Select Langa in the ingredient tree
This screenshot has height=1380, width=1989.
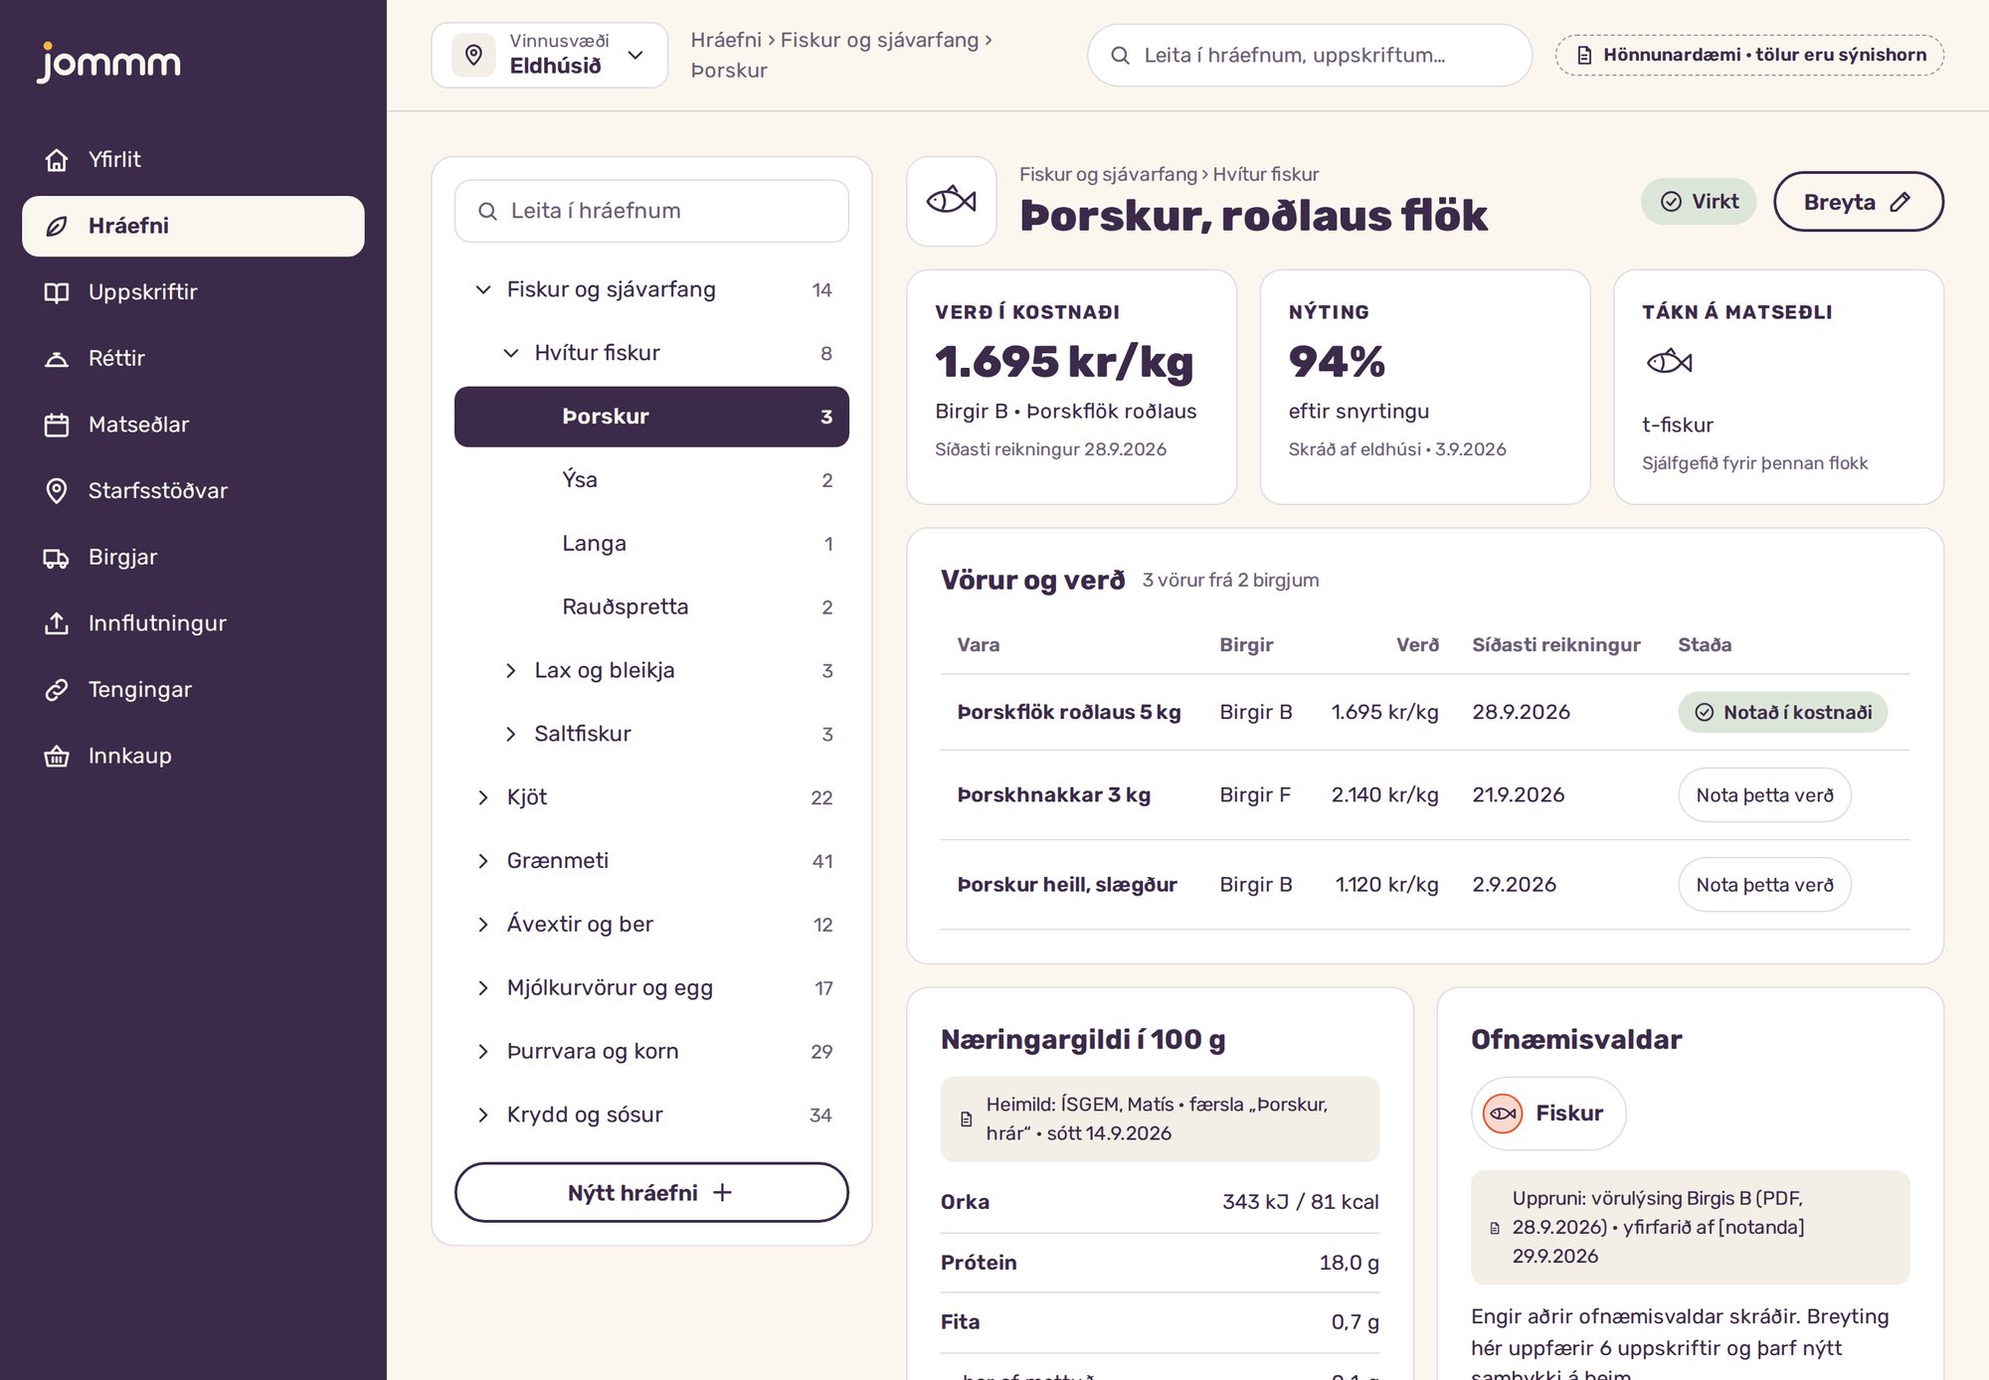[x=651, y=544]
